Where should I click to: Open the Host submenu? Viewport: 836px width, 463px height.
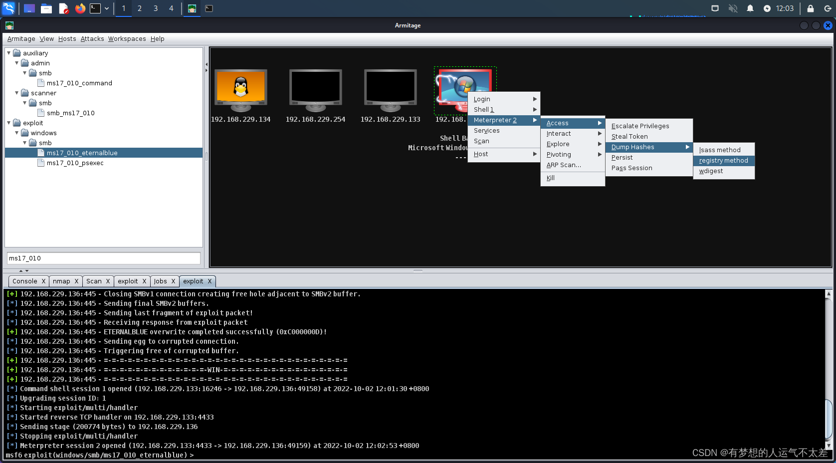pos(504,154)
